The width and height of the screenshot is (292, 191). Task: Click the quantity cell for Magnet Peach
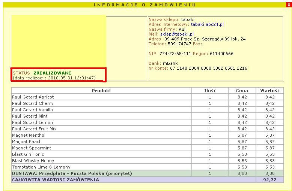[x=210, y=142]
